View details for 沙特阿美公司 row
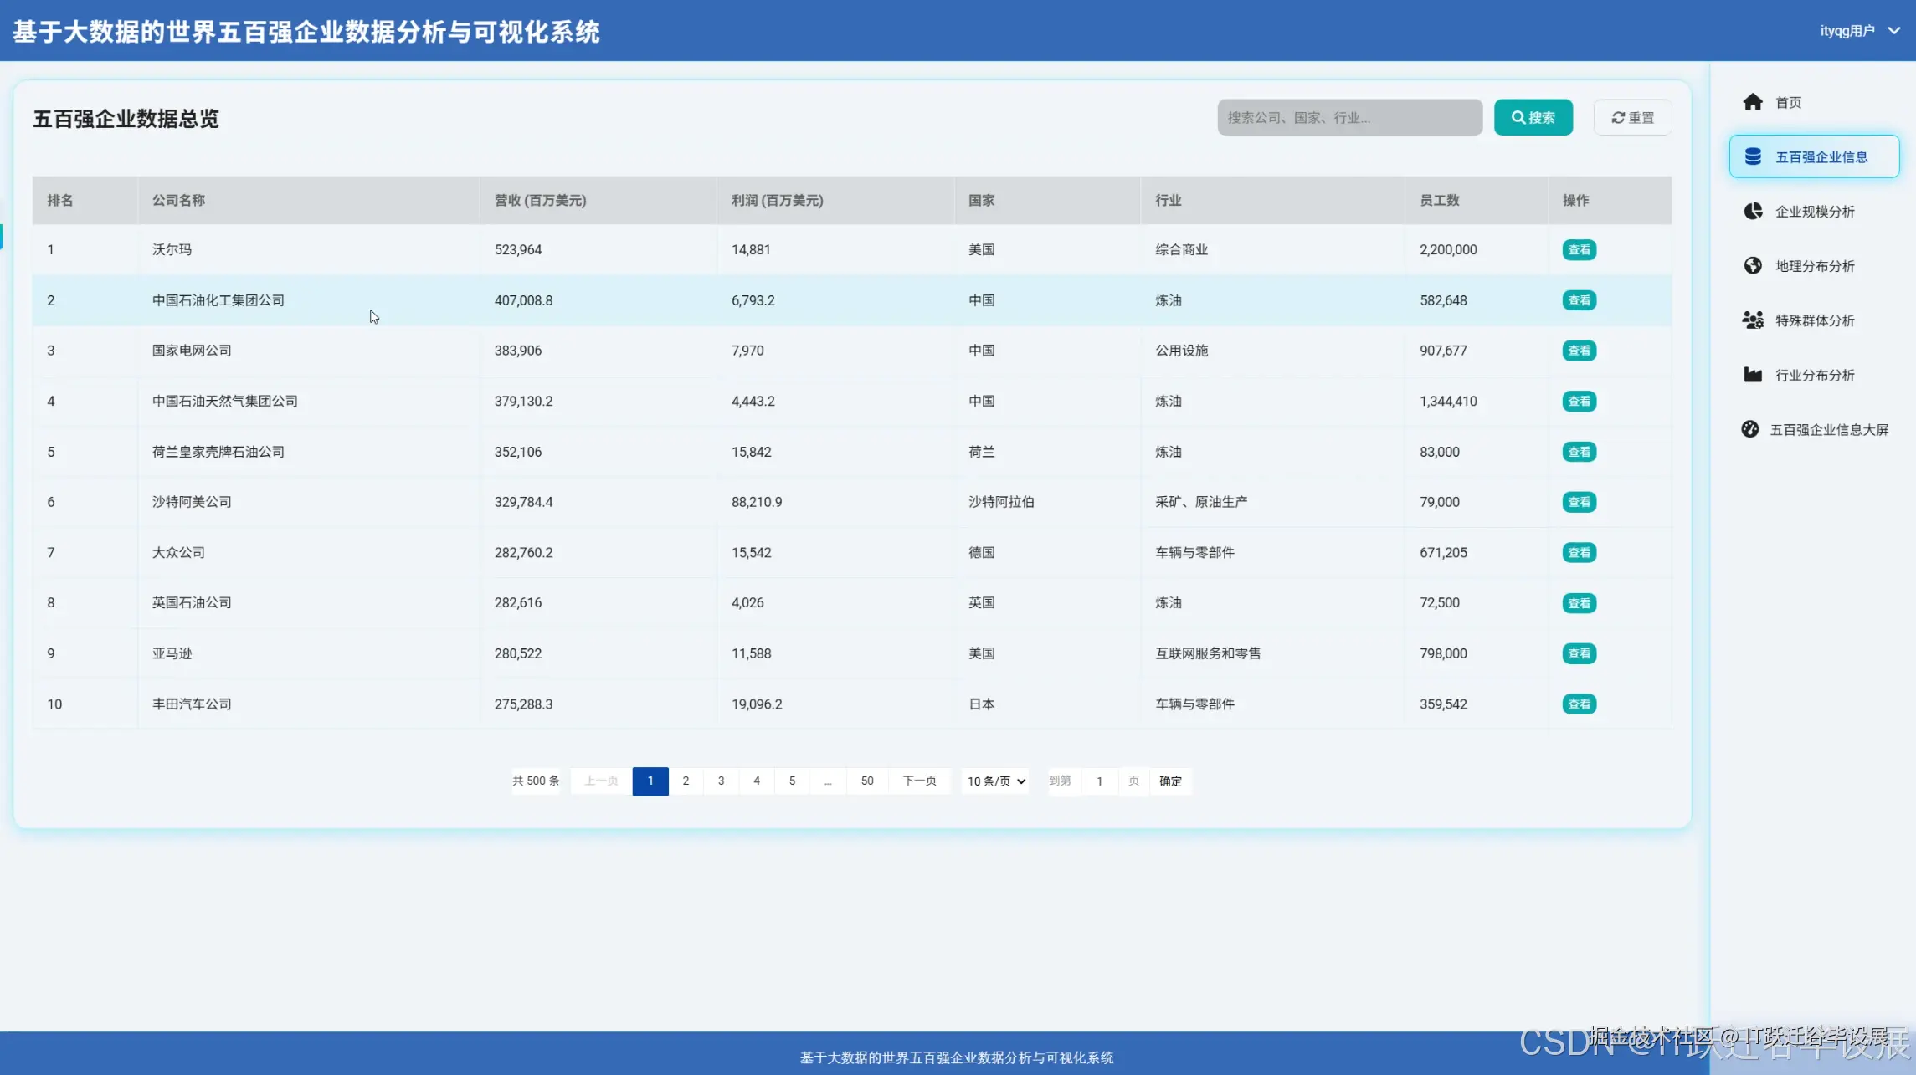 pos(1579,502)
